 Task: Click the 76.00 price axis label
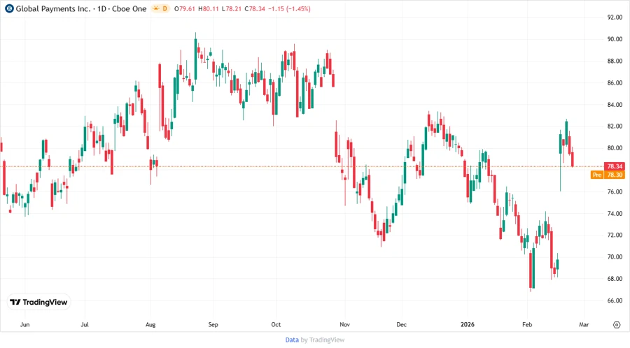click(615, 191)
